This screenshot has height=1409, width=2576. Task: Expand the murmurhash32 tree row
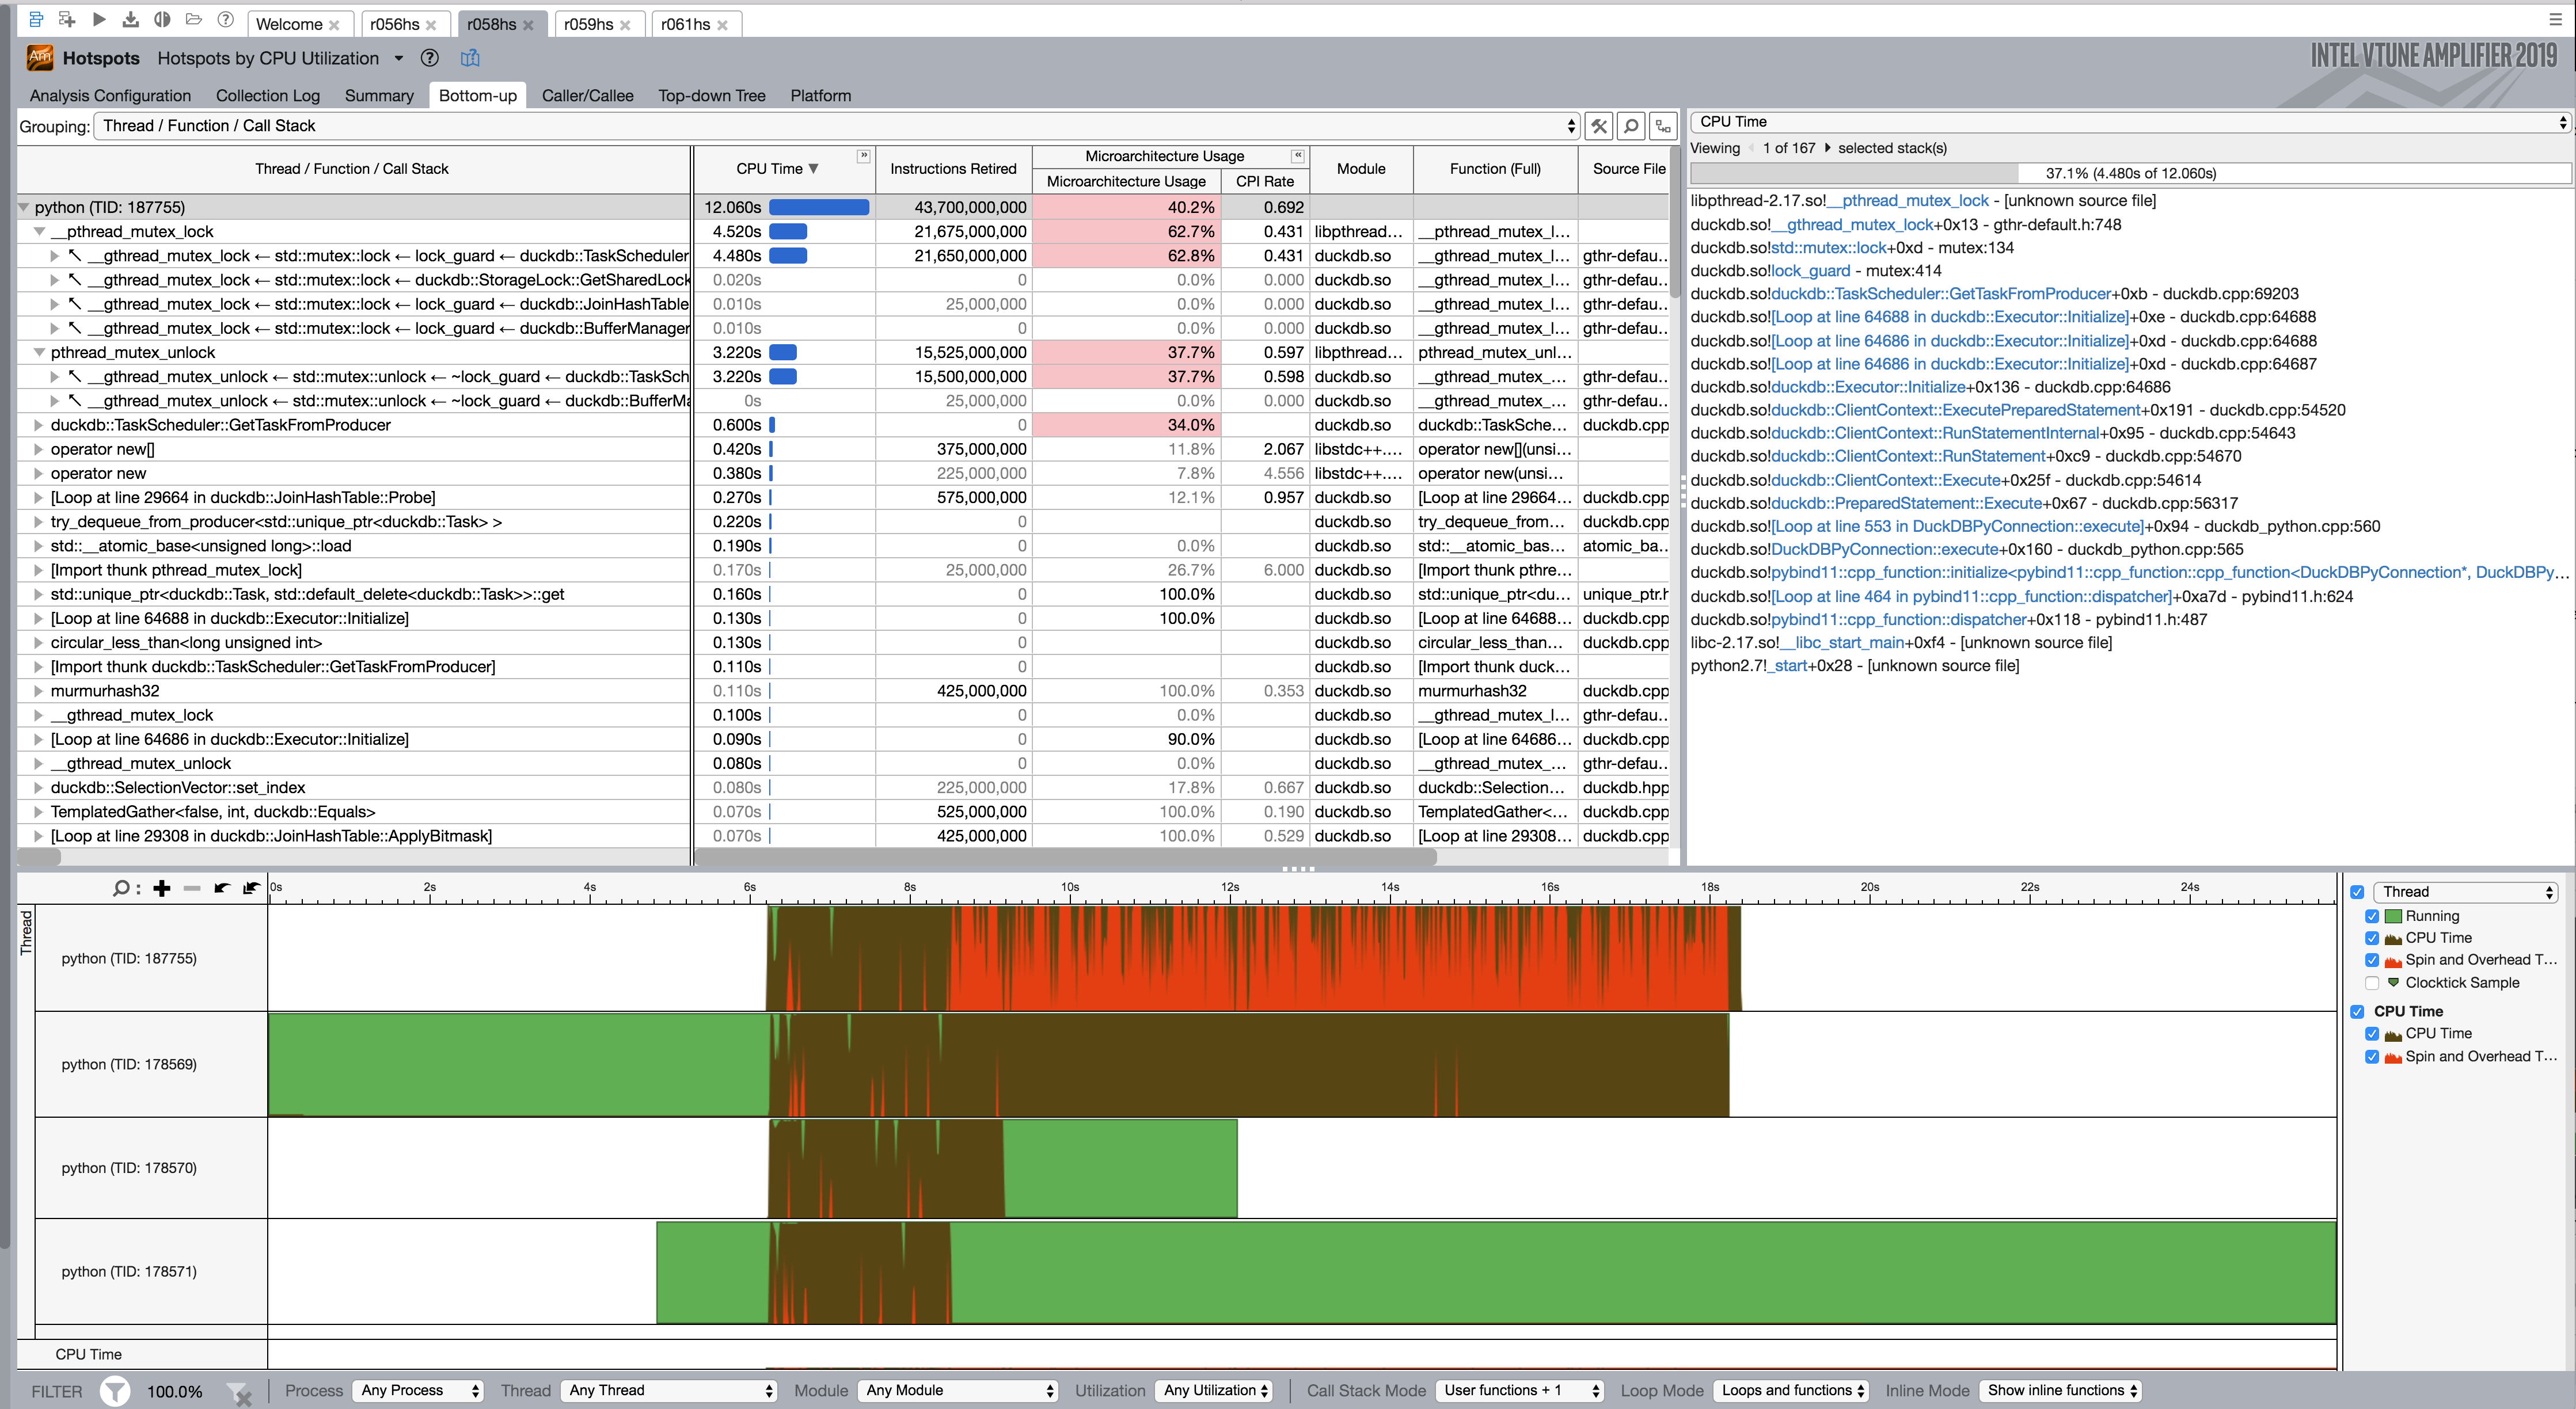(x=39, y=692)
